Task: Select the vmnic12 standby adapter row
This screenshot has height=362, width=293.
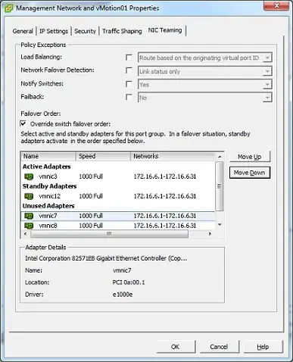Action: pos(118,196)
